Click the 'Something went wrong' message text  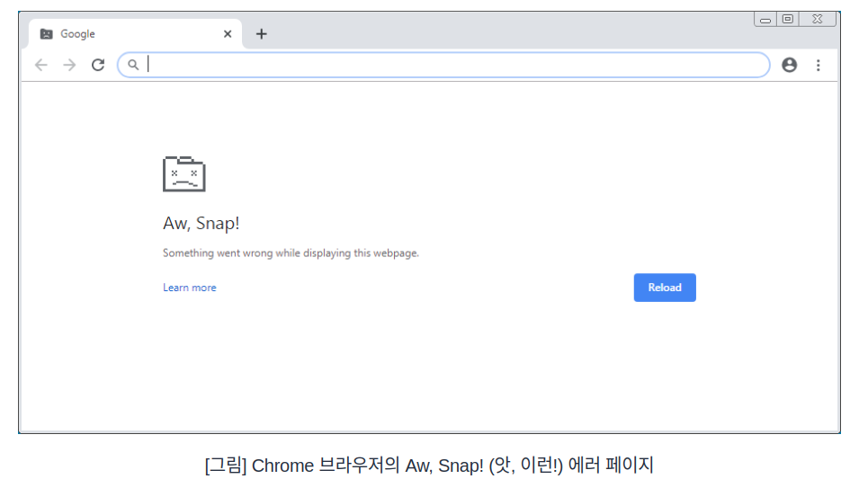(291, 253)
